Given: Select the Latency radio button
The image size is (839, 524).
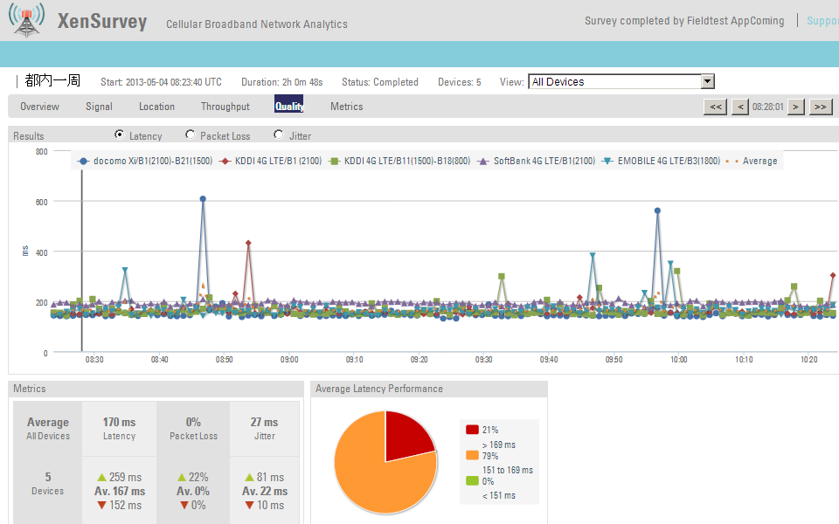Looking at the screenshot, I should 120,134.
